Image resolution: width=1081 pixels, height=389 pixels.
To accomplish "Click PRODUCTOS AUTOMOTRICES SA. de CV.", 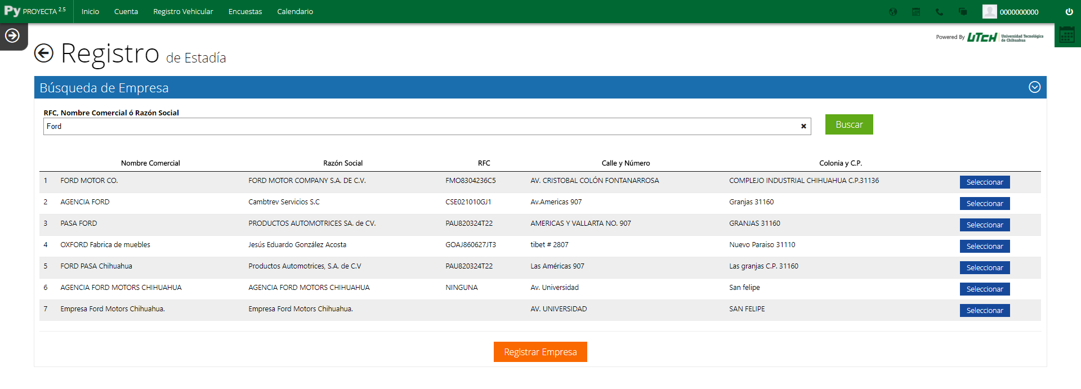I will pos(312,223).
